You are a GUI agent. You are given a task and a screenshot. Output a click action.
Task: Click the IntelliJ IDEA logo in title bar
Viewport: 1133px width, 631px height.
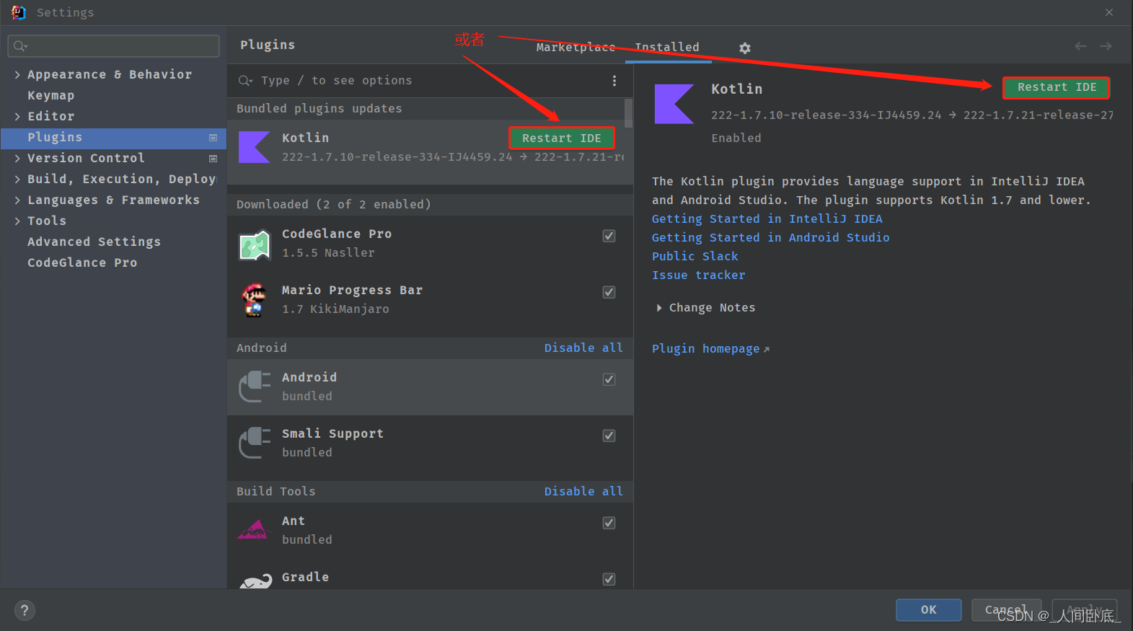[x=19, y=12]
